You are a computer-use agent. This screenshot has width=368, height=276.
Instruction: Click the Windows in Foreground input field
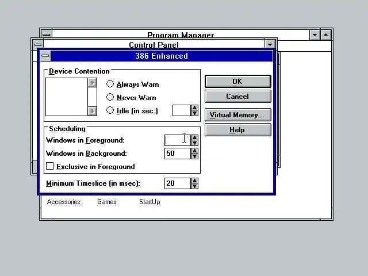178,140
